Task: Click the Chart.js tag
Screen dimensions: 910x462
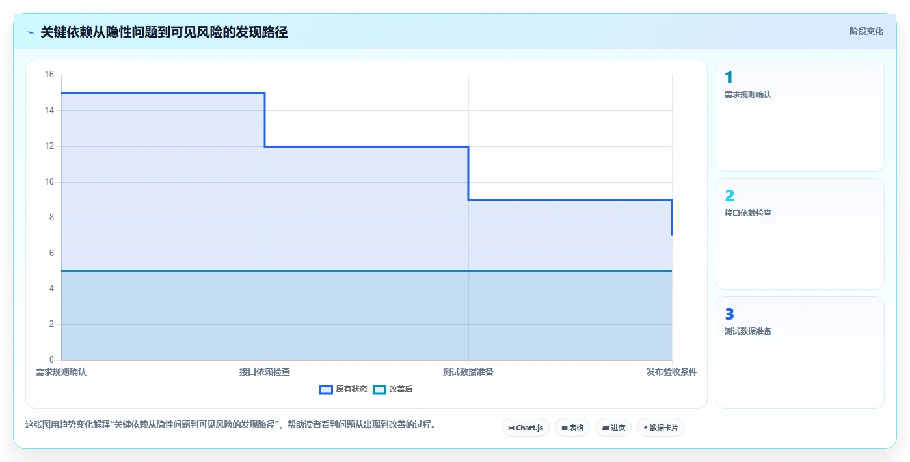Action: click(x=526, y=428)
